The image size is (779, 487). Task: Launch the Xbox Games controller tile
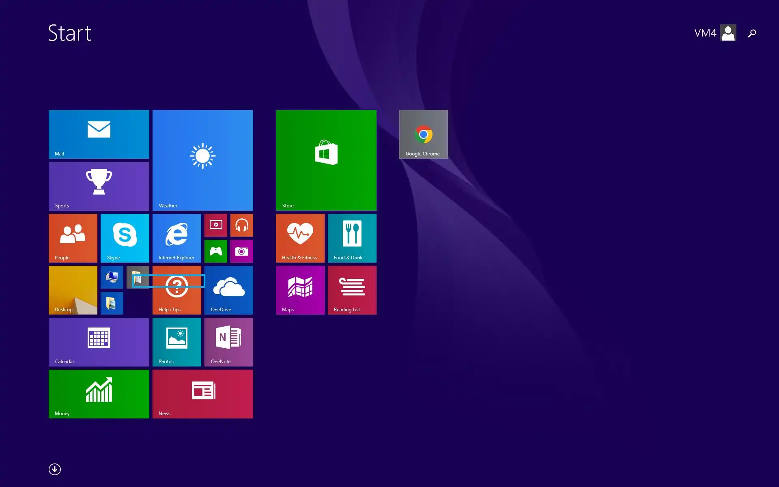click(x=215, y=251)
